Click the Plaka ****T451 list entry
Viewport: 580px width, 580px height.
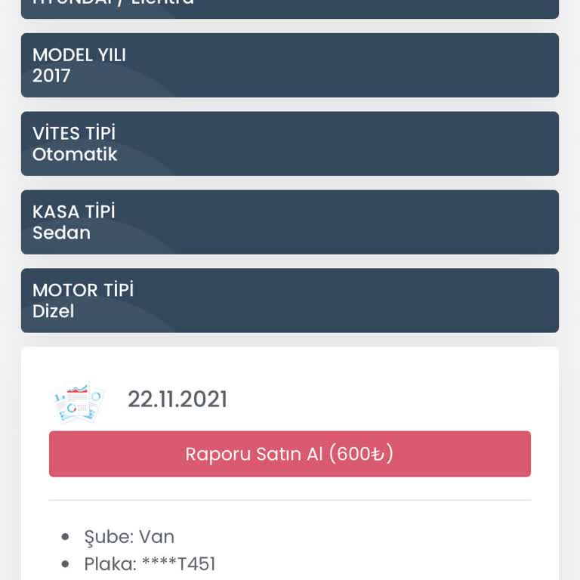150,564
